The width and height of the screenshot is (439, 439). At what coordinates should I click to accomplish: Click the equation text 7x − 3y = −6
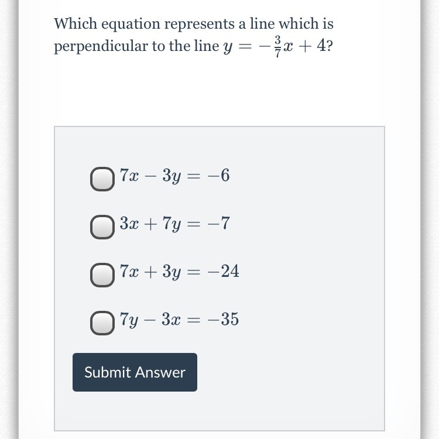(174, 175)
